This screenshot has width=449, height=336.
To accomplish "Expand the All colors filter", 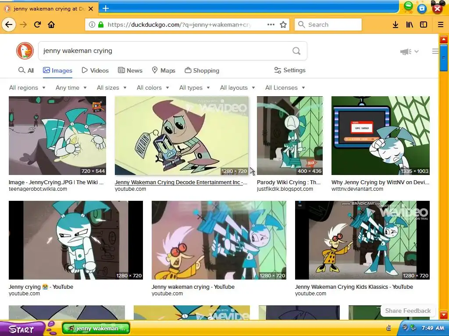I will tap(153, 87).
